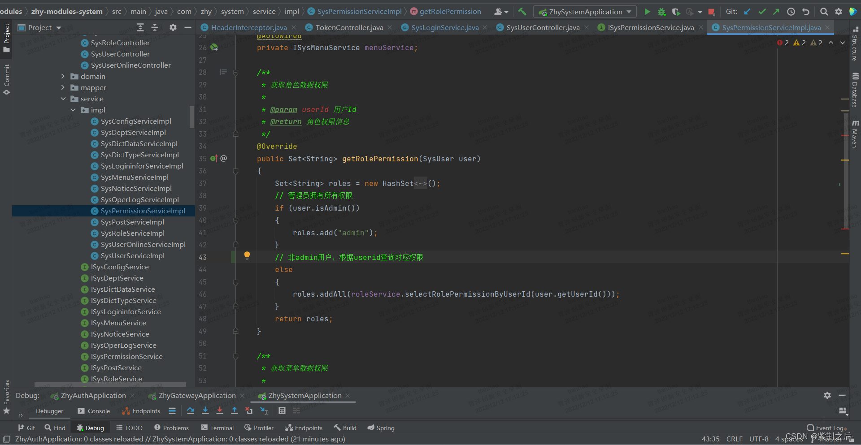The width and height of the screenshot is (861, 445).
Task: Collapse the impl folder in project tree
Action: pos(73,110)
